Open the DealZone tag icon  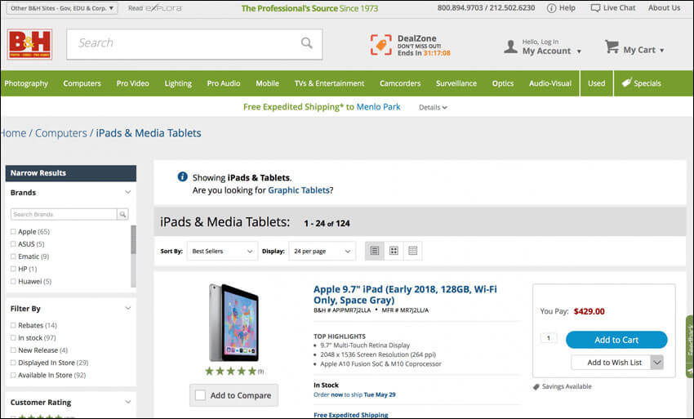381,45
